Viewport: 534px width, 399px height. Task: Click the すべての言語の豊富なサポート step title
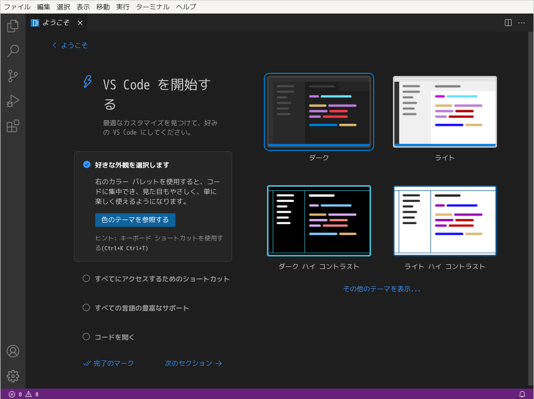[x=142, y=308]
